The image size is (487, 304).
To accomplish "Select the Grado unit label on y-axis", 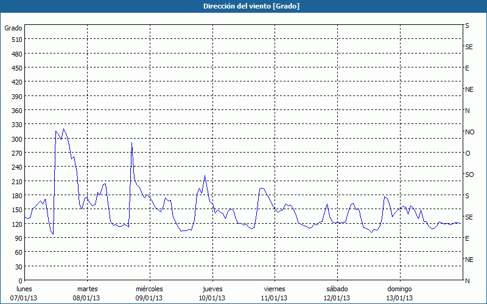I will 13,28.
